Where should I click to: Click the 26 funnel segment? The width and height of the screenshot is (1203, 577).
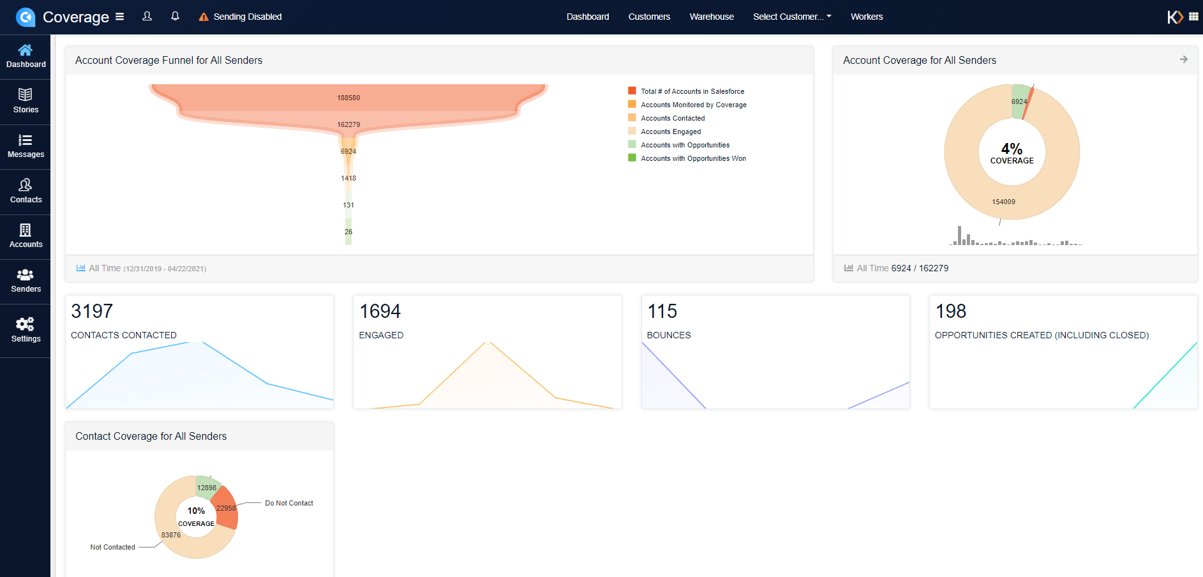(348, 232)
